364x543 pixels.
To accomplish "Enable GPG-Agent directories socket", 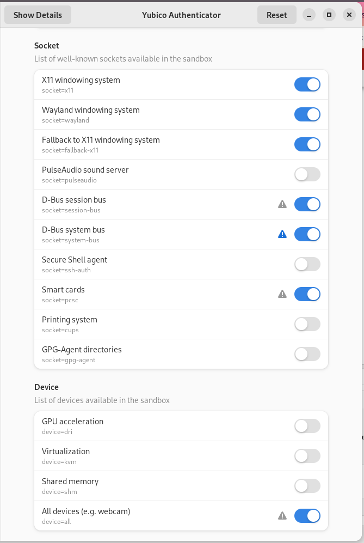I will click(x=307, y=354).
